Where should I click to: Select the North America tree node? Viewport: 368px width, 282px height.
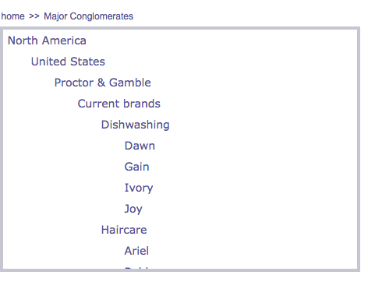point(47,41)
